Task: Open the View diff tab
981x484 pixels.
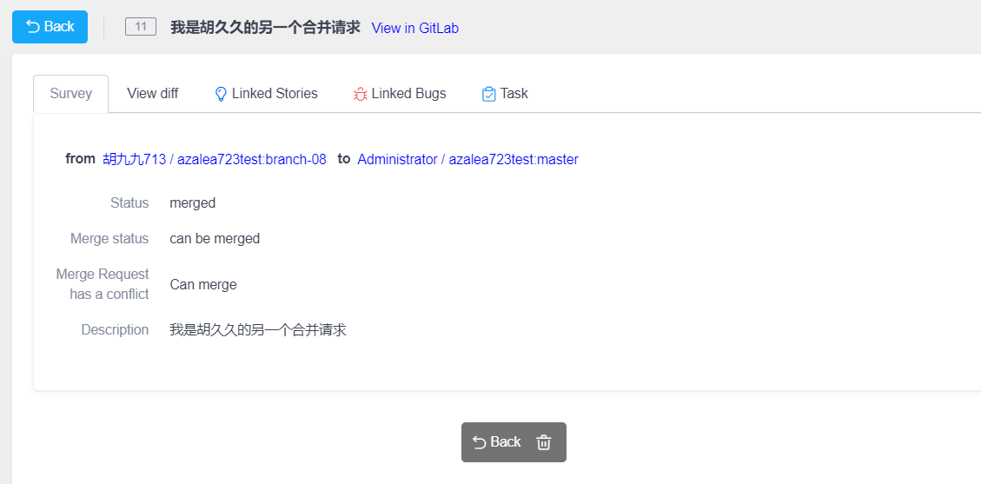Action: 152,94
